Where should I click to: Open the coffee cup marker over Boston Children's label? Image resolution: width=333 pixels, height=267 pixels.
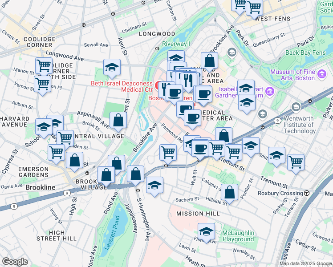(174, 94)
